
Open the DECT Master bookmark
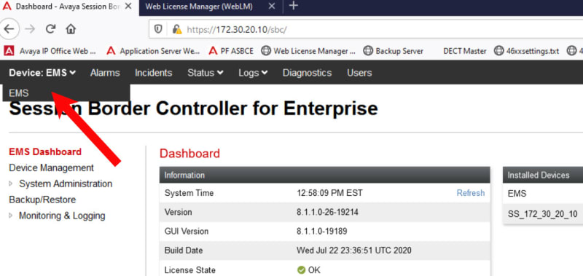(x=465, y=51)
